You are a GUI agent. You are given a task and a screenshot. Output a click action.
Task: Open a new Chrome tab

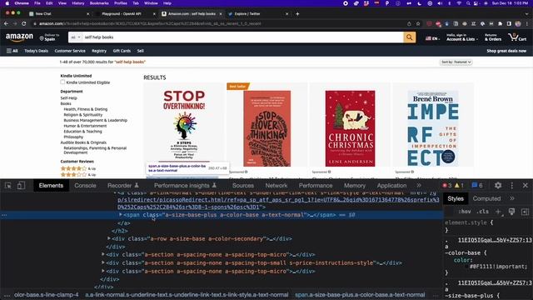click(x=297, y=14)
